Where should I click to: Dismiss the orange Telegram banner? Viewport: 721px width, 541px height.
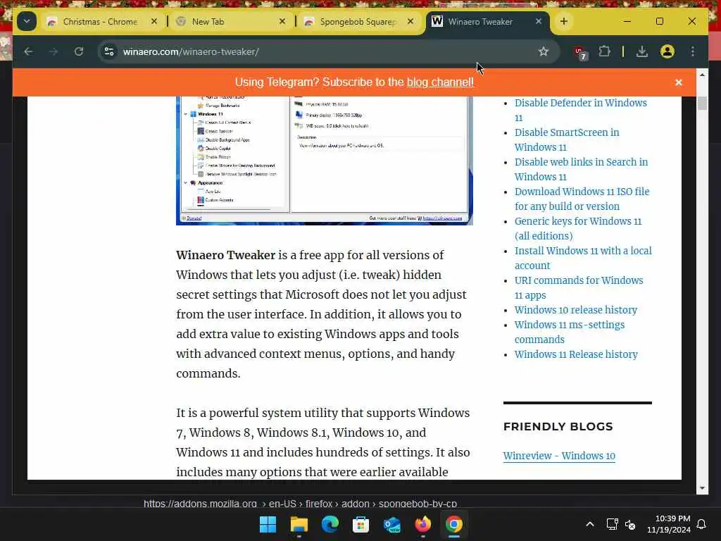[679, 82]
